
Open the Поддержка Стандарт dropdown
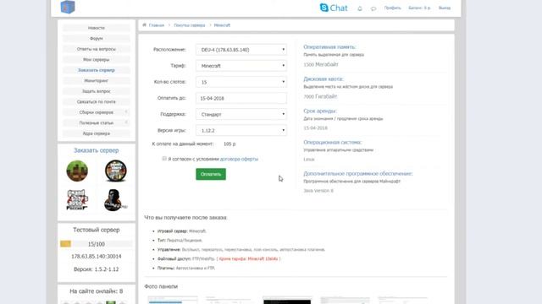tap(241, 114)
